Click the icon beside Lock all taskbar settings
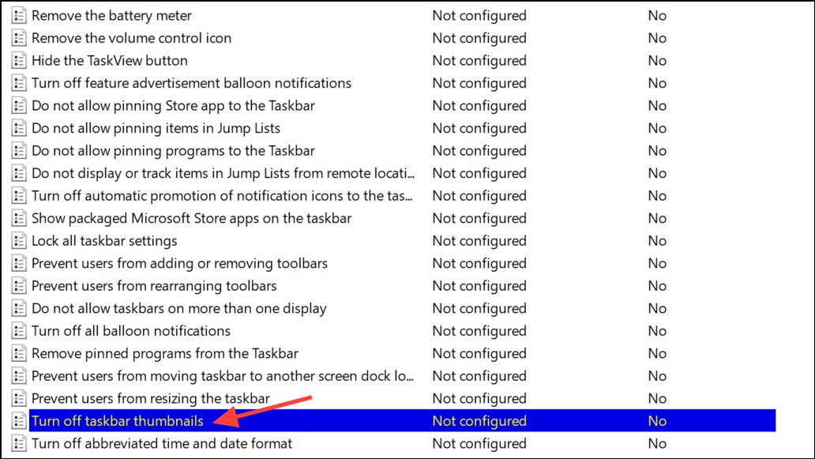The height and width of the screenshot is (459, 815). pyautogui.click(x=19, y=240)
